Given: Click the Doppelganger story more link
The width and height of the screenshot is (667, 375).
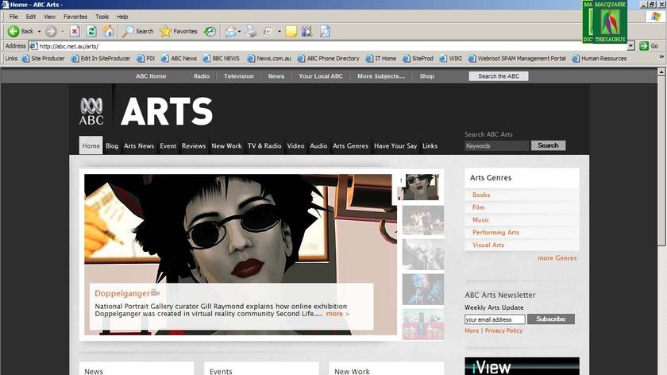Looking at the screenshot, I should [337, 314].
